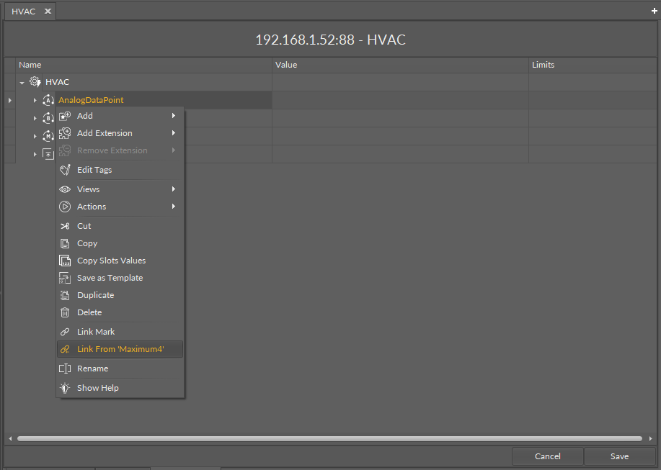This screenshot has width=661, height=470.
Task: Expand the AnalogDataPoint node
Action: coord(35,100)
